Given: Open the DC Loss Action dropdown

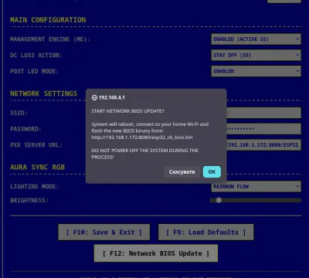Looking at the screenshot, I should pos(256,56).
